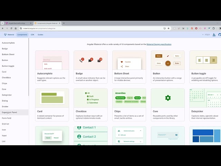
Task: Open a new browser tab with the plus icon
Action: click(64, 23)
